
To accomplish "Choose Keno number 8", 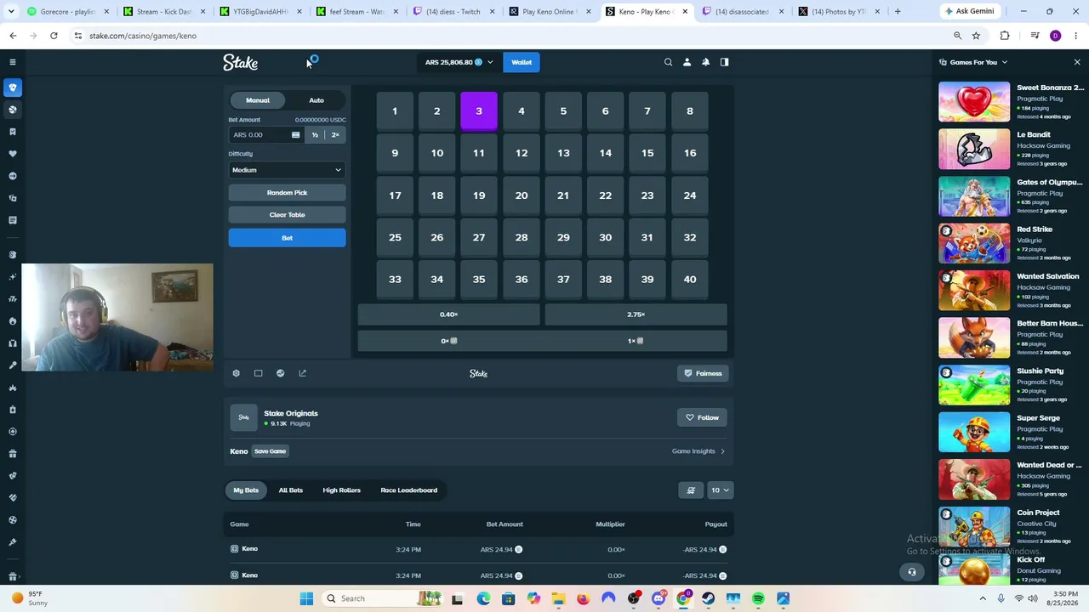I will pyautogui.click(x=690, y=111).
